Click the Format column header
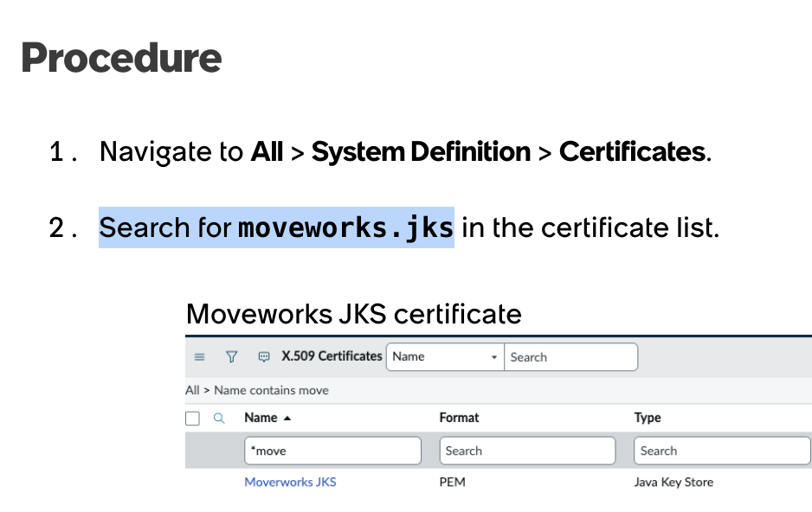 tap(460, 418)
